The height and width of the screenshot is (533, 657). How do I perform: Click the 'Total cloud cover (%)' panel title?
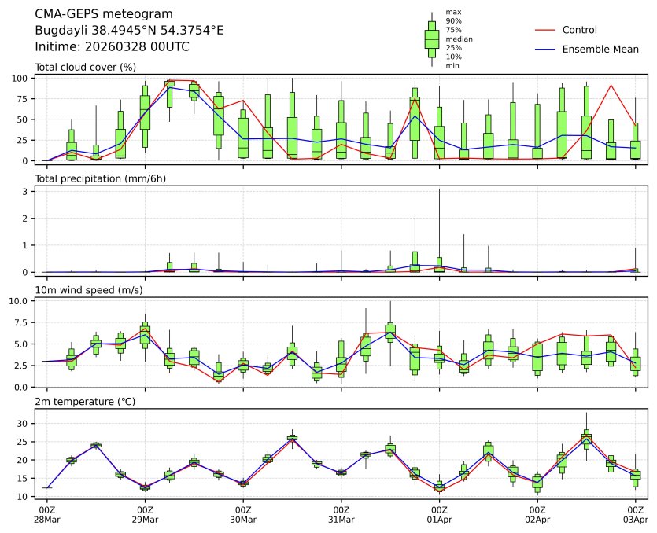click(86, 68)
